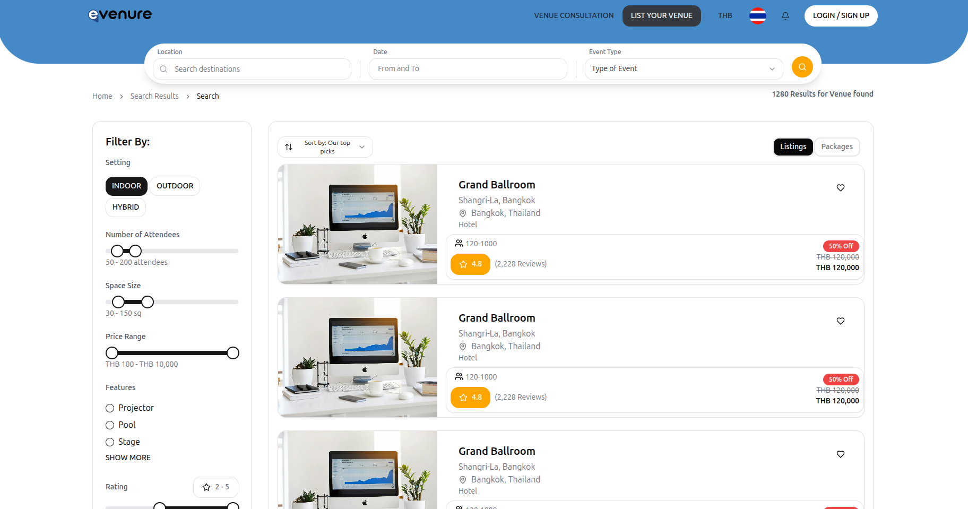Viewport: 968px width, 509px height.
Task: Enable the Stage feature filter
Action: click(x=109, y=442)
